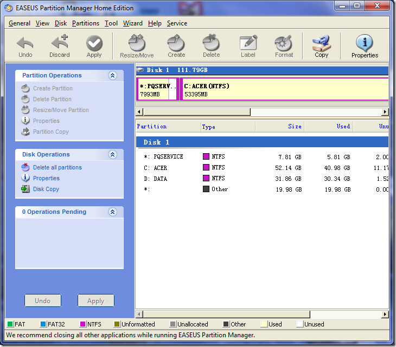Click the Delete Partition sidebar icon

[25, 99]
